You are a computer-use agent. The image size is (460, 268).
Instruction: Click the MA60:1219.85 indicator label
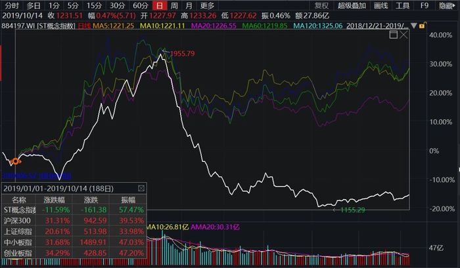(265, 26)
